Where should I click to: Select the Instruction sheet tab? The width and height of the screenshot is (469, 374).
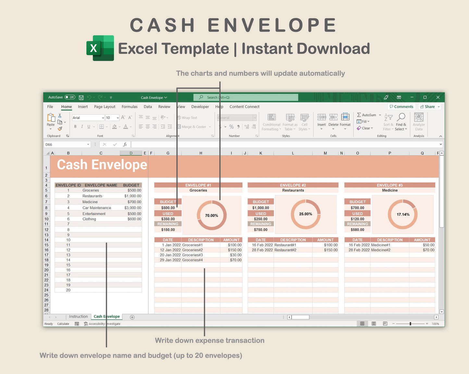point(78,317)
